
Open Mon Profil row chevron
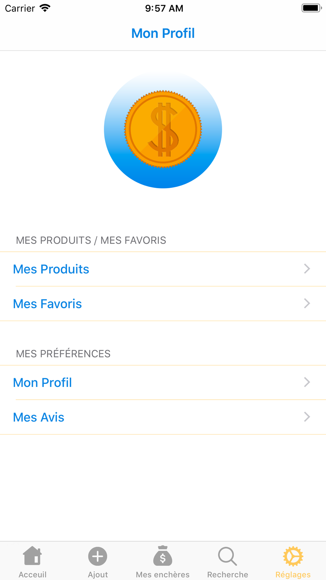tap(307, 382)
